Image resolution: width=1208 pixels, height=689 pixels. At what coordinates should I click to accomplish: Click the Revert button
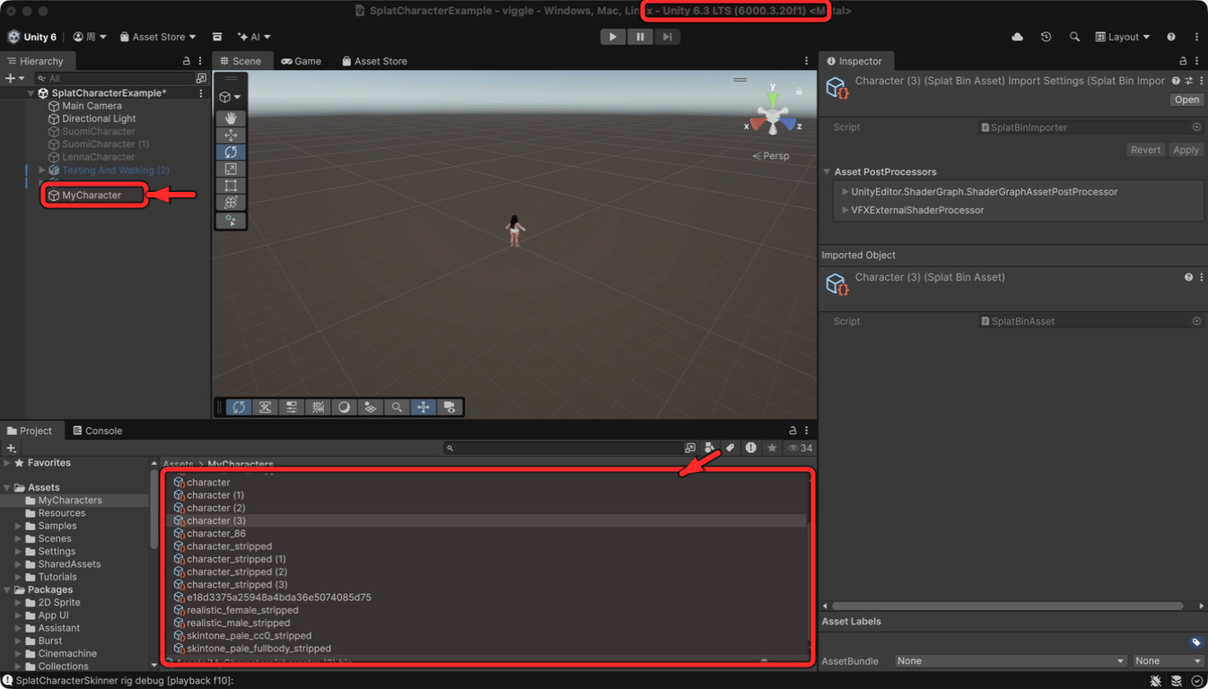tap(1145, 150)
